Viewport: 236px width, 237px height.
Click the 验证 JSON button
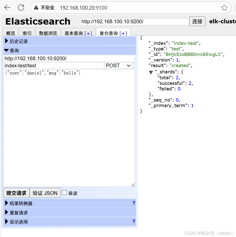[x=45, y=193]
